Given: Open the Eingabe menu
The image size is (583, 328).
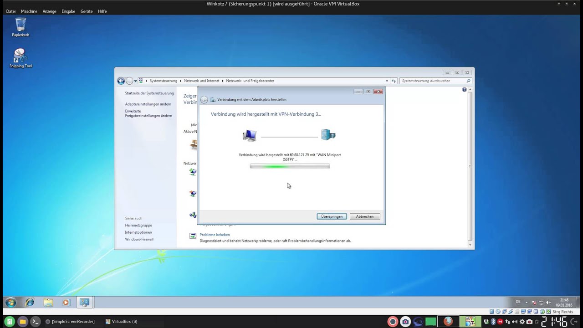Looking at the screenshot, I should [x=68, y=11].
